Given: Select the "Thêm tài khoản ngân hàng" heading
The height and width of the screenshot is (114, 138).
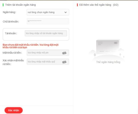Looking at the screenshot, I should (21, 5).
